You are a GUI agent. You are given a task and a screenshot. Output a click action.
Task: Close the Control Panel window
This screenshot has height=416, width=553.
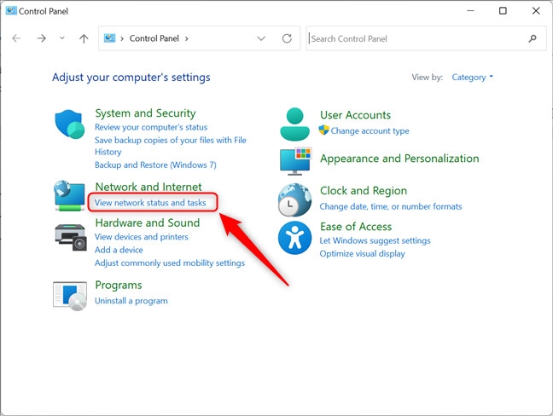(x=536, y=10)
